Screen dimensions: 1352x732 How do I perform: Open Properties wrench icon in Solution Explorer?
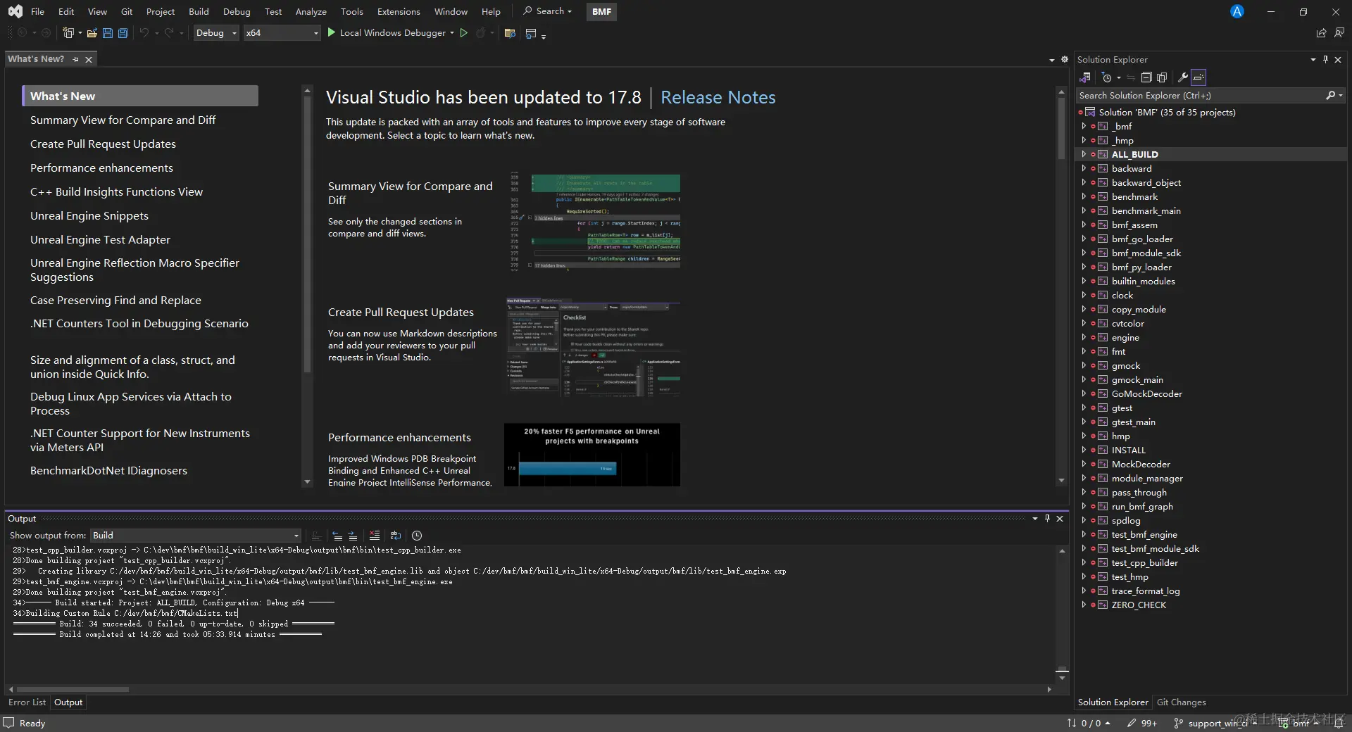1183,77
